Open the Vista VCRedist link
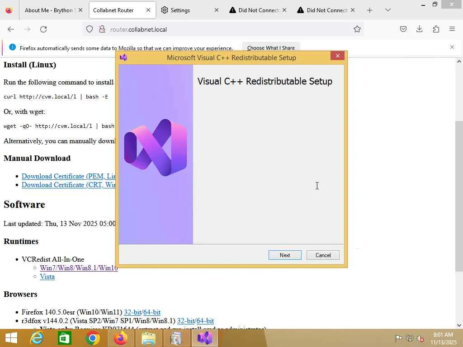Image resolution: width=463 pixels, height=347 pixels. [47, 277]
